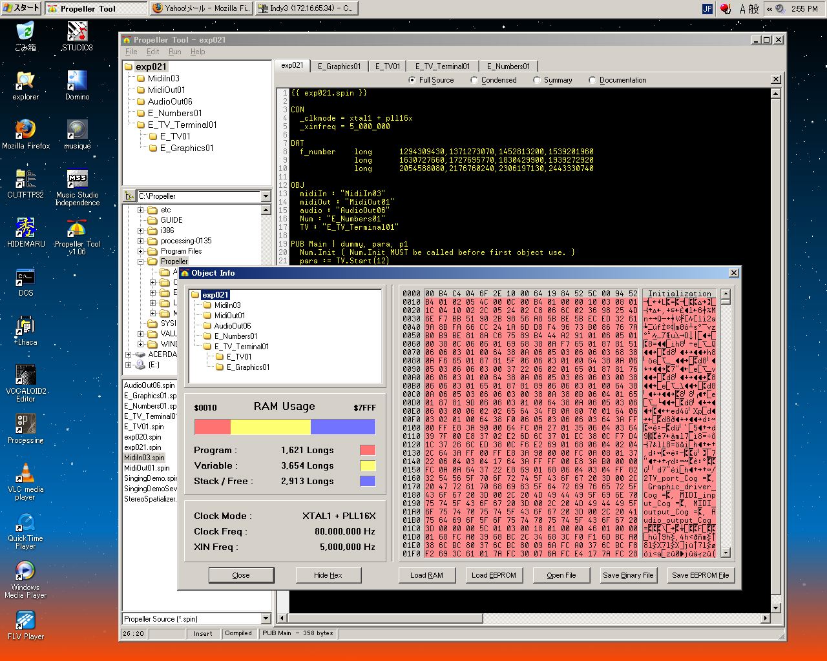
Task: Open the Propeller Source file filter dropdown
Action: (266, 619)
